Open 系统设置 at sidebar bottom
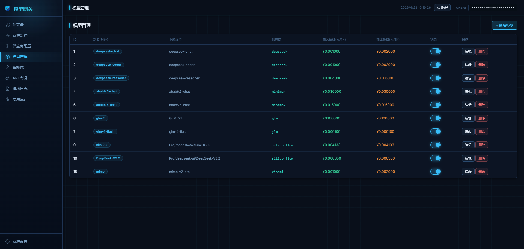 [x=31, y=241]
